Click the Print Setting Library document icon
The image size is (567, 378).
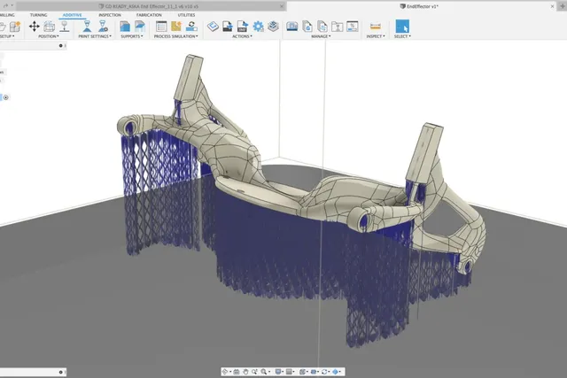[307, 27]
